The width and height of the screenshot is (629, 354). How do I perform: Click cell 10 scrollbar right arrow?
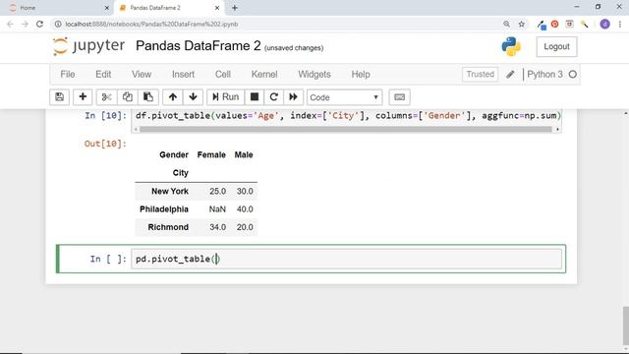[557, 129]
